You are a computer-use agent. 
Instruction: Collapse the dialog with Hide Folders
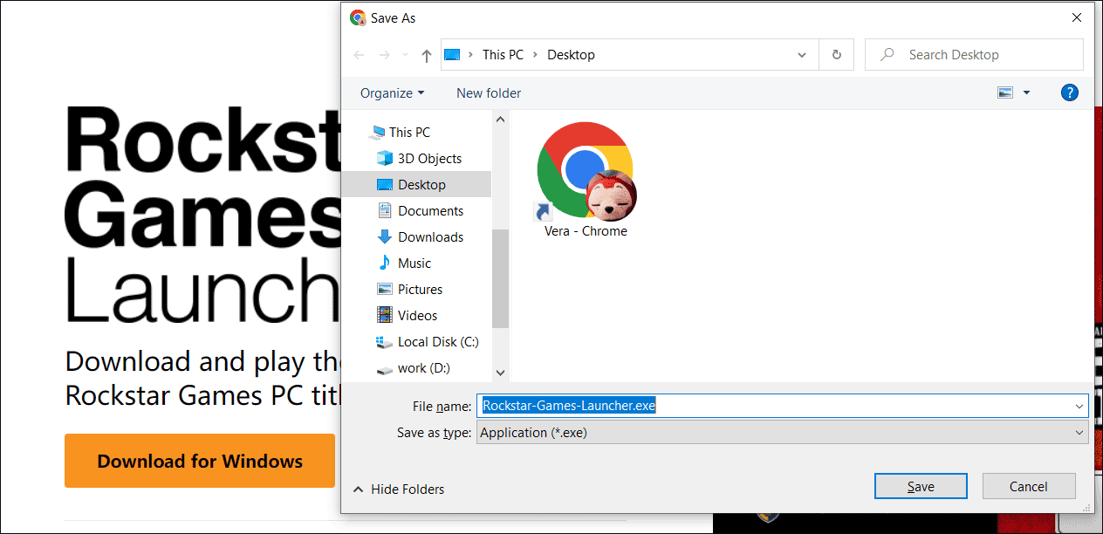pos(399,489)
